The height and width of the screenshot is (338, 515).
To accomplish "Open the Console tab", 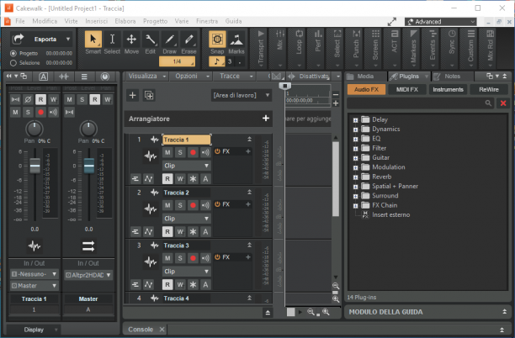I will point(141,329).
